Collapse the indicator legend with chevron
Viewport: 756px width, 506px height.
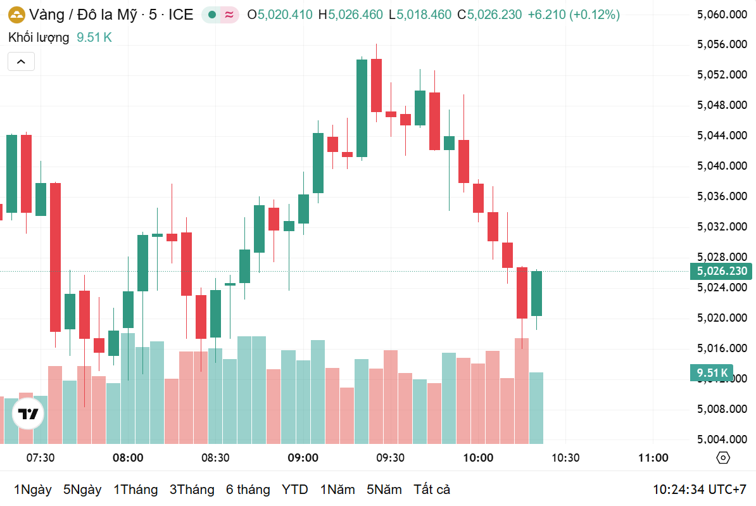[21, 61]
